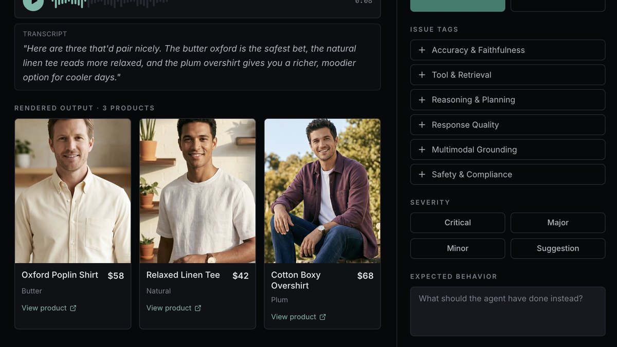Open the Relaxed Linen Tee product image
Viewport: 617px width, 347px height.
(197, 191)
